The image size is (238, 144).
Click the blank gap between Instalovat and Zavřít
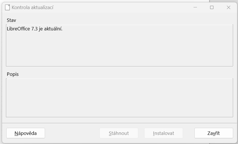189,133
